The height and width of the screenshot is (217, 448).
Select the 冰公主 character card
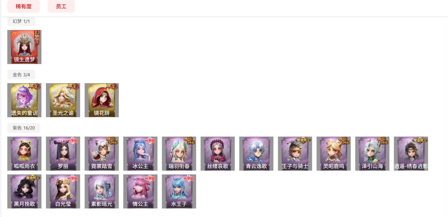(x=140, y=153)
